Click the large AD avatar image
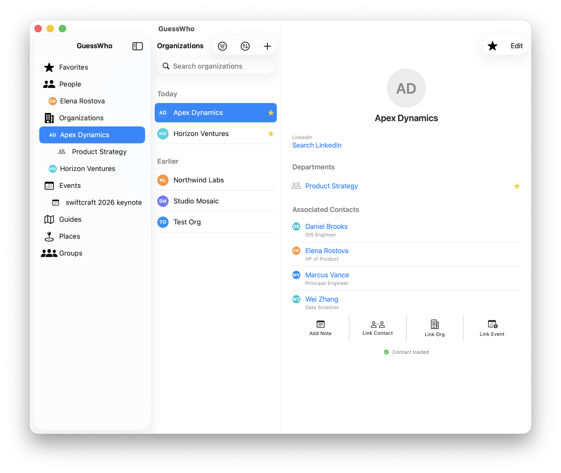The height and width of the screenshot is (473, 561). click(x=406, y=88)
